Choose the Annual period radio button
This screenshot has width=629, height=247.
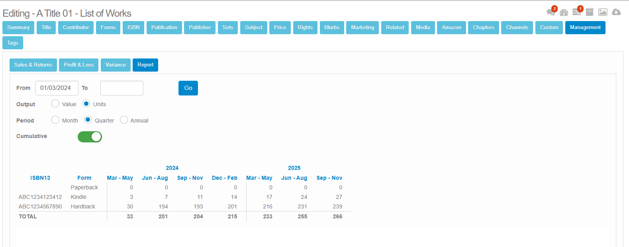[x=124, y=120]
